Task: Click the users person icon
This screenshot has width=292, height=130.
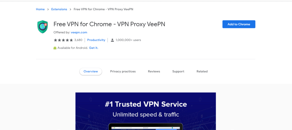Action: click(112, 40)
